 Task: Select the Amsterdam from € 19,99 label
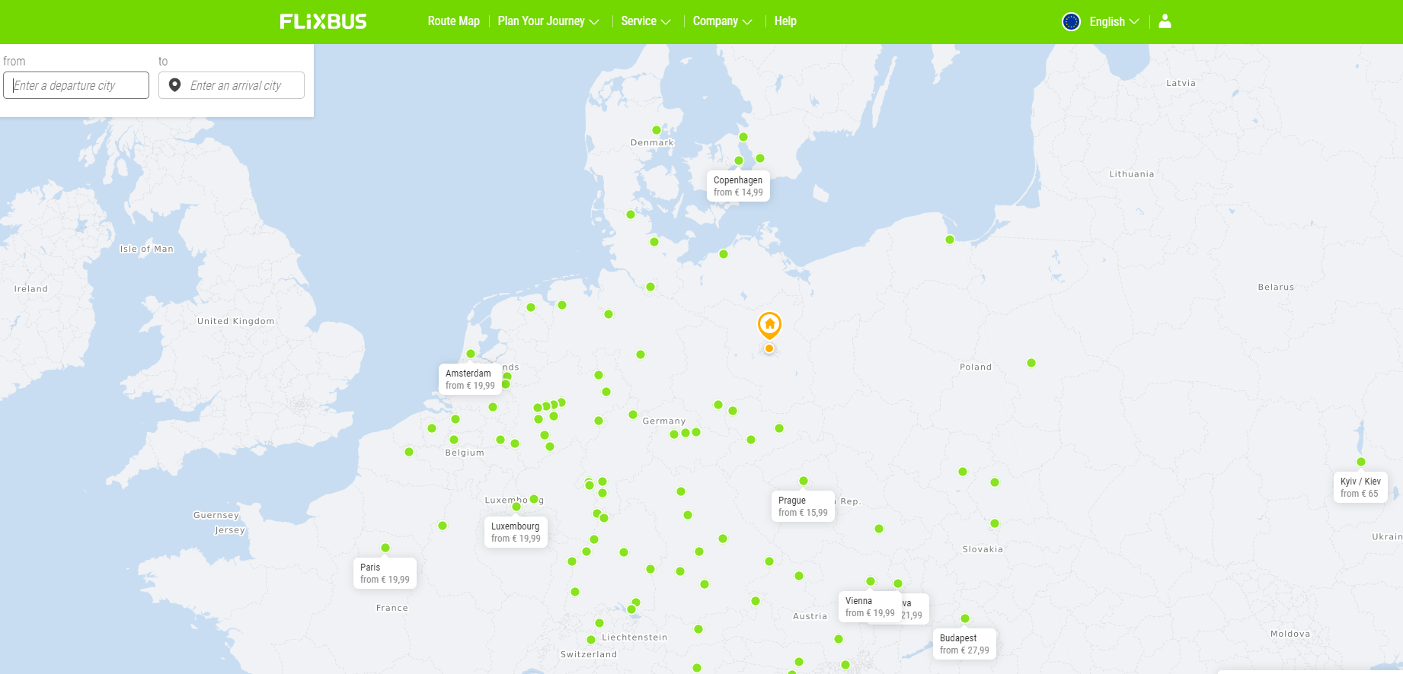[x=470, y=380]
